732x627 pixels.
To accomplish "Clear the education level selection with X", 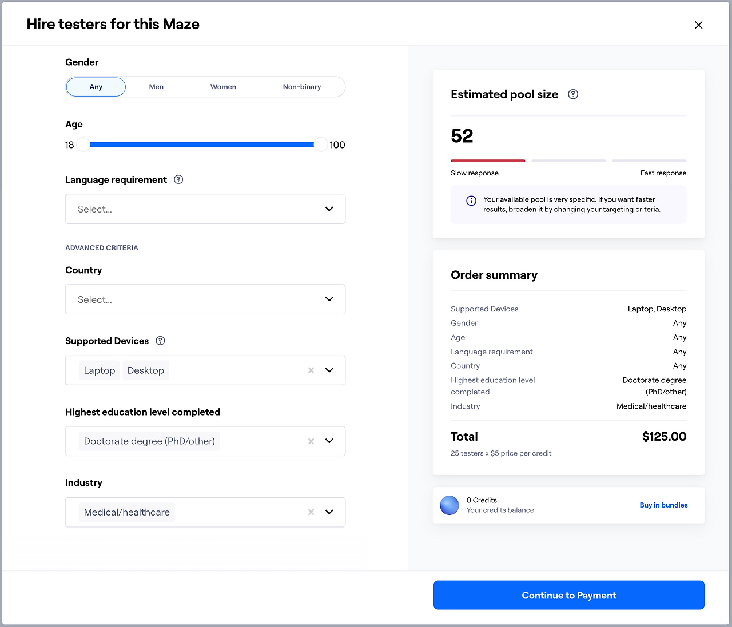I will [x=311, y=441].
